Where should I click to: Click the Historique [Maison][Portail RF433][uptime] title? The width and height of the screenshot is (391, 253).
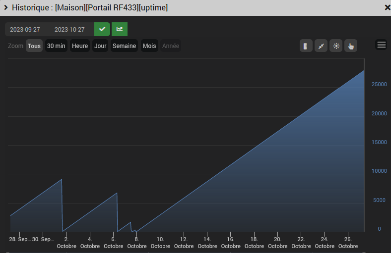point(90,8)
